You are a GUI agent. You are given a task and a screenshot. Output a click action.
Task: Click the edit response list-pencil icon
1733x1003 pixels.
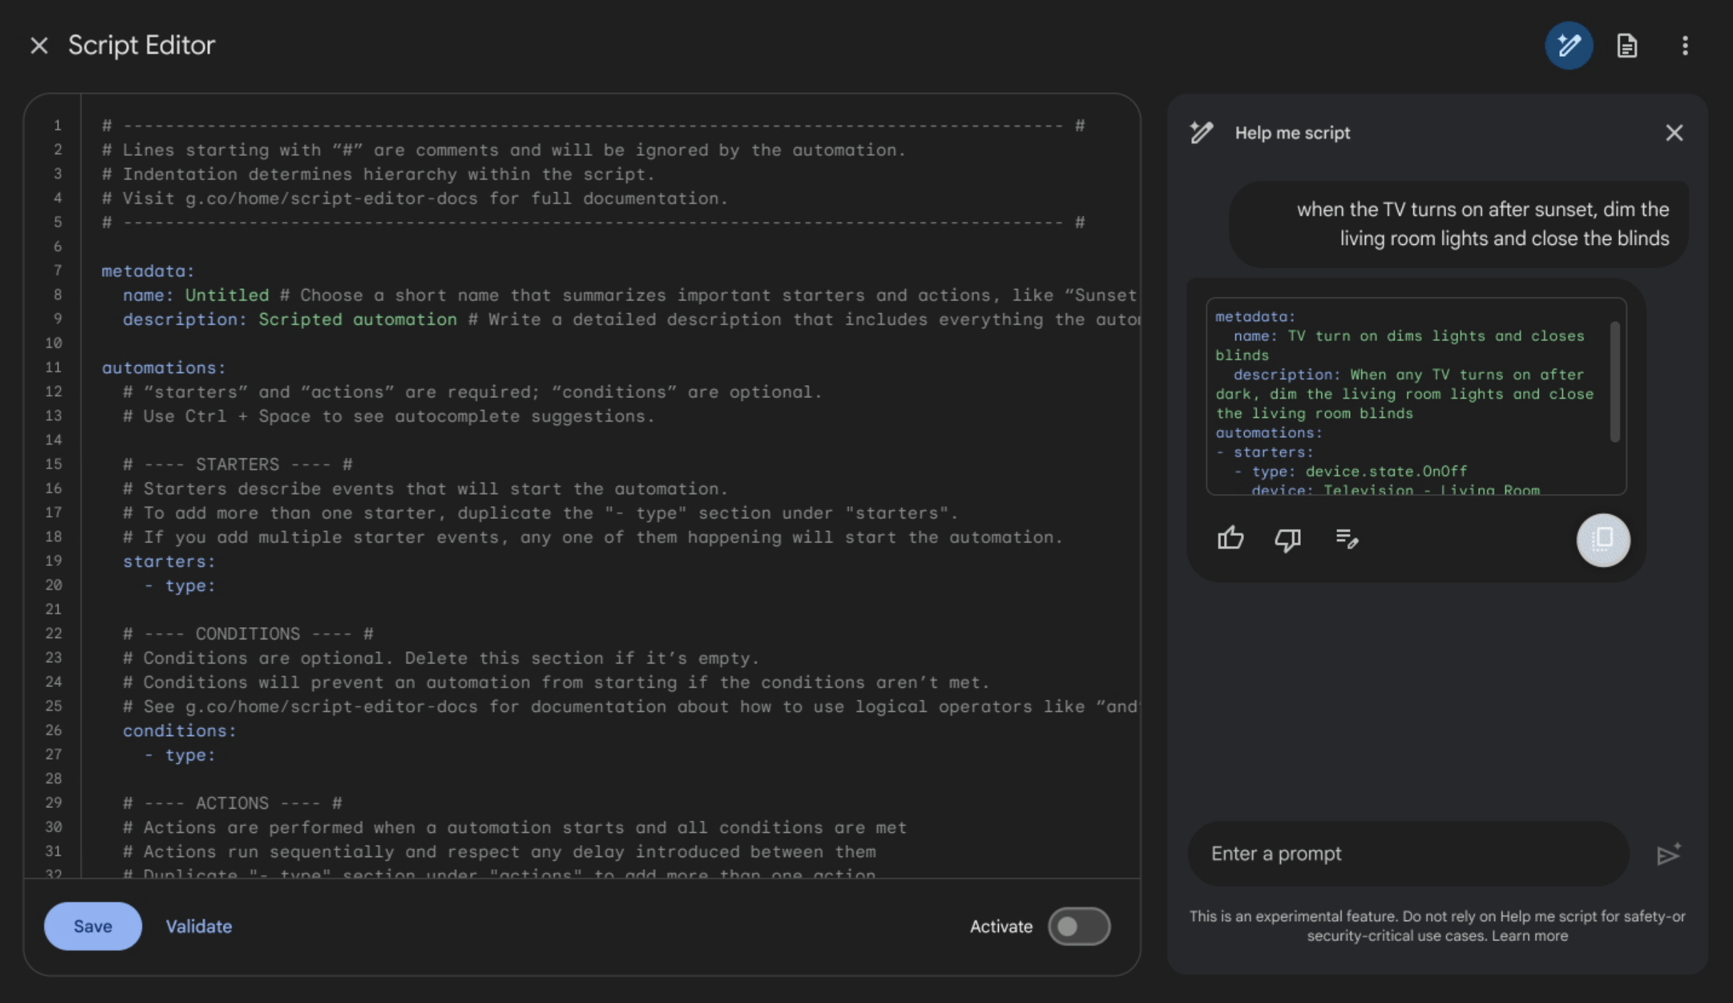(x=1346, y=539)
